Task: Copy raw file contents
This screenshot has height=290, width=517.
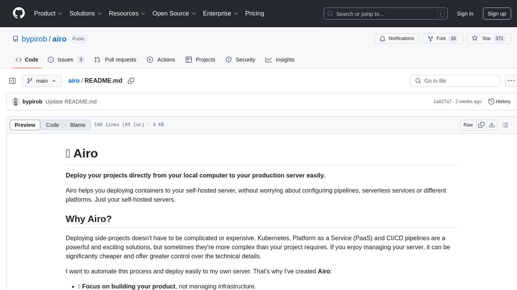Action: [481, 125]
